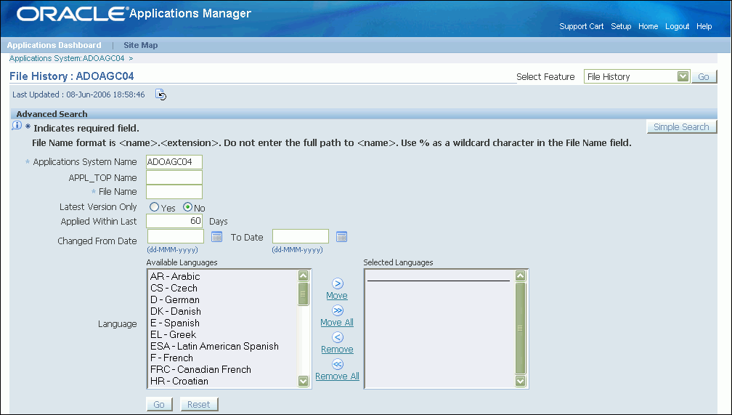The image size is (732, 415).
Task: Open the Changed From Date calendar picker
Action: [x=216, y=237]
